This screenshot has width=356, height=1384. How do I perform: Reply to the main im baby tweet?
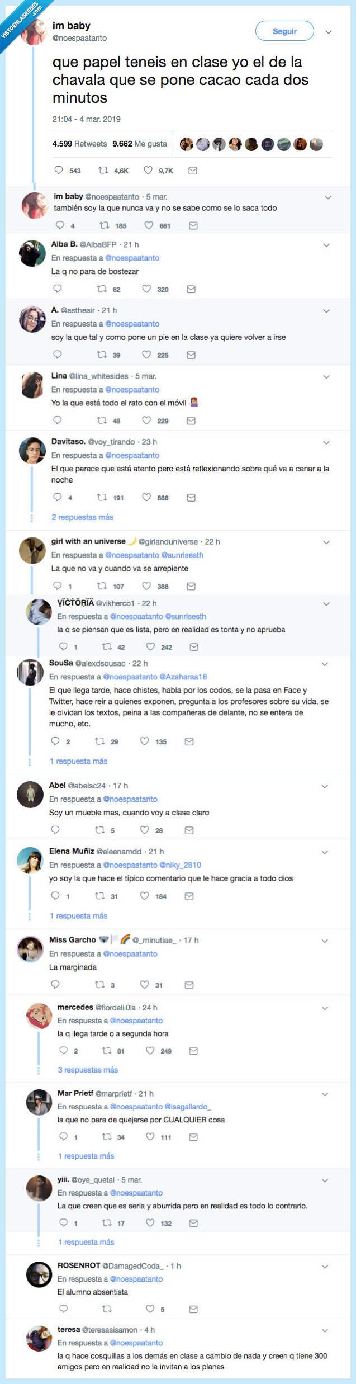59,171
